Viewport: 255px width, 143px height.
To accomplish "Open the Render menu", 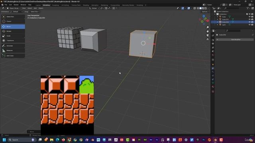I will (x=16, y=5).
